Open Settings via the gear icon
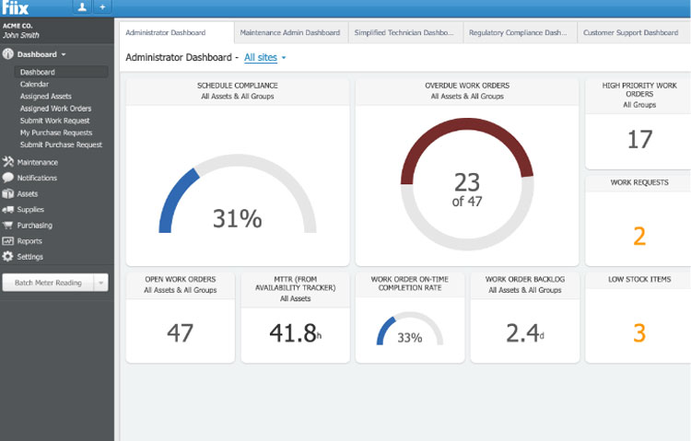This screenshot has height=441, width=691. point(8,257)
